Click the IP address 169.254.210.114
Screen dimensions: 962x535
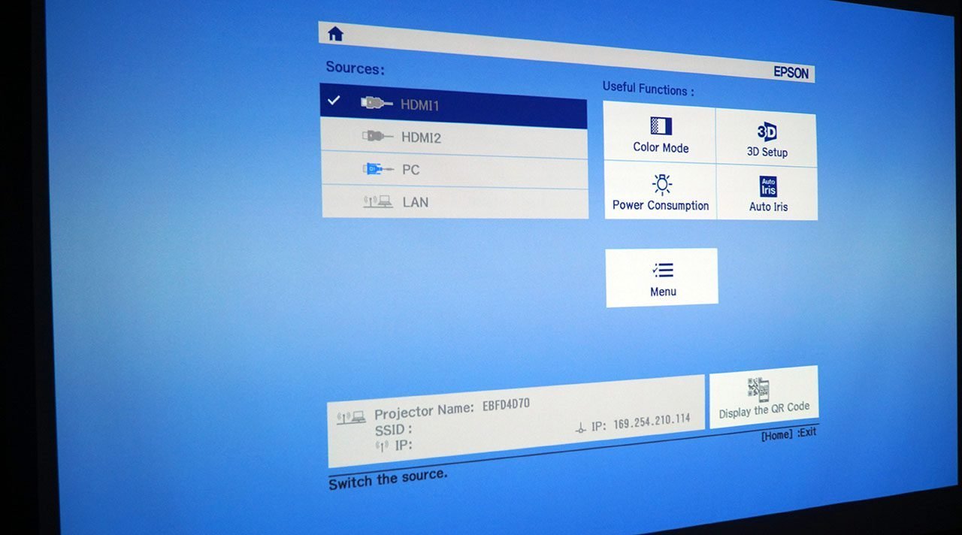click(652, 421)
